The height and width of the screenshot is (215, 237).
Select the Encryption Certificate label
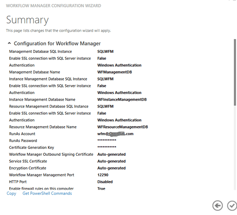[x=27, y=168]
